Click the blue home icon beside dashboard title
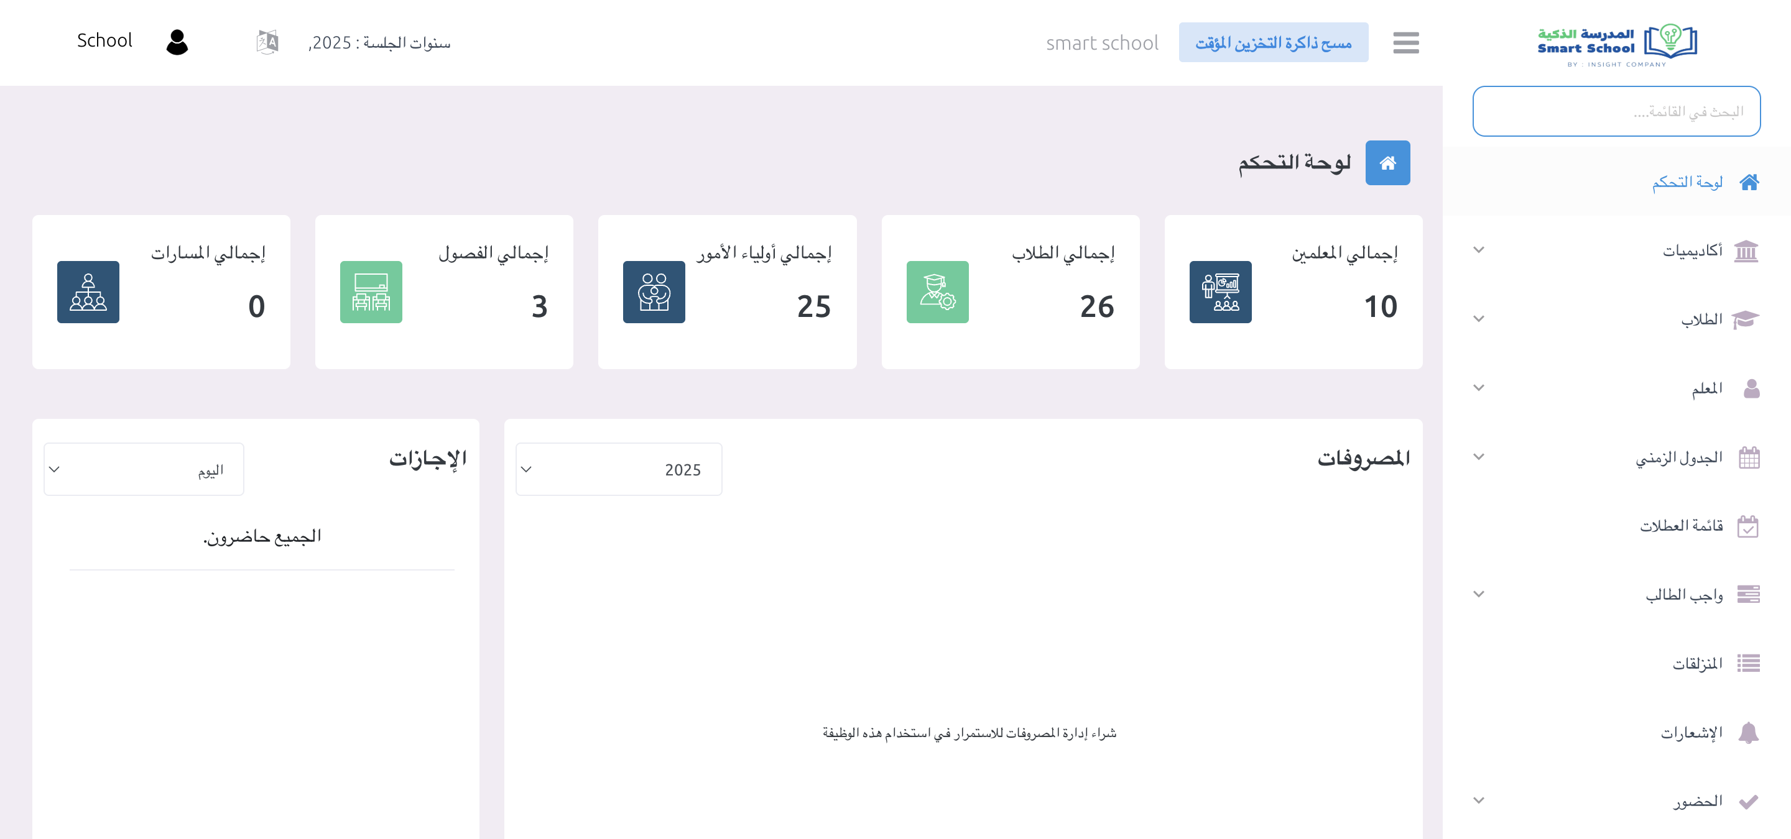1791x839 pixels. [1387, 163]
